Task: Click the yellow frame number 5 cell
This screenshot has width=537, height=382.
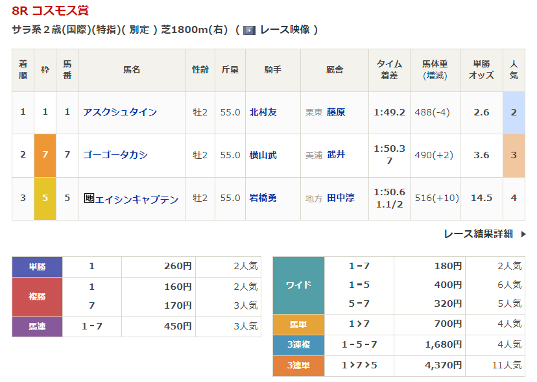Action: coord(45,198)
